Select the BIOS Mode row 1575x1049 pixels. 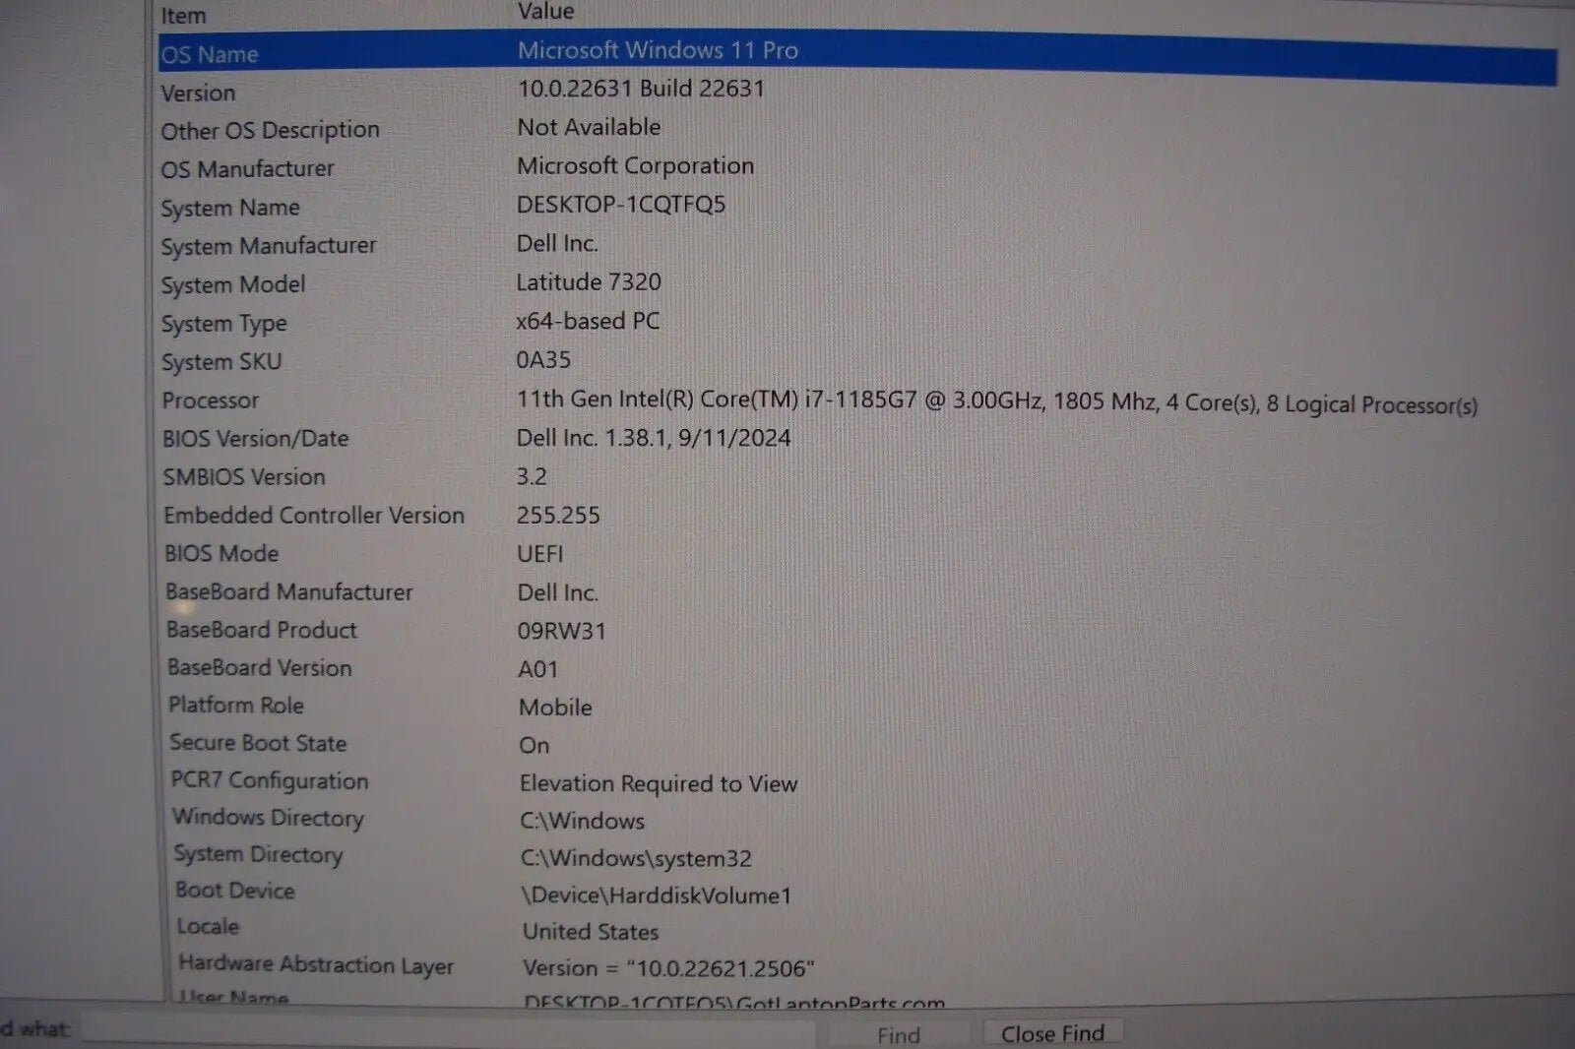(221, 554)
